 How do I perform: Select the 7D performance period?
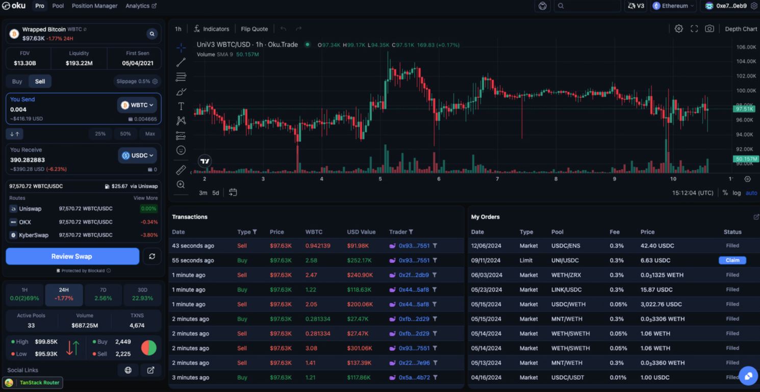point(103,295)
